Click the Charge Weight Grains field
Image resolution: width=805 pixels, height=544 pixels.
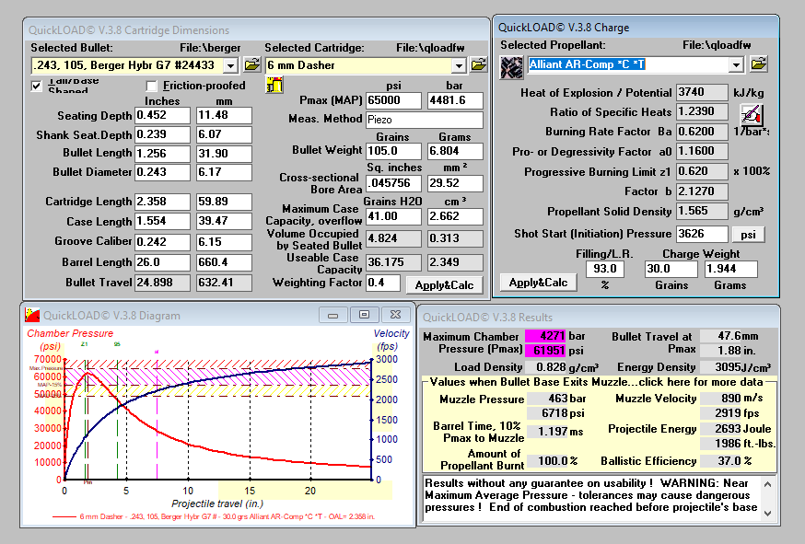pyautogui.click(x=671, y=269)
